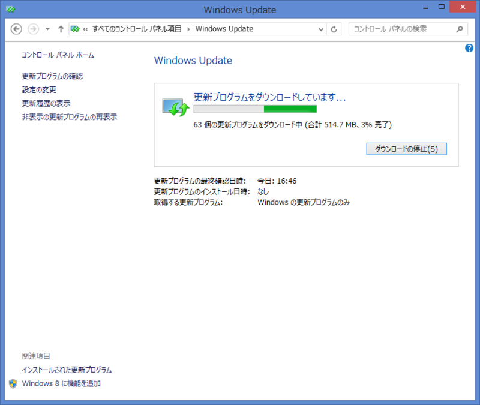Click the update status computer icon
Screen dimensions: 480x405
(x=176, y=107)
